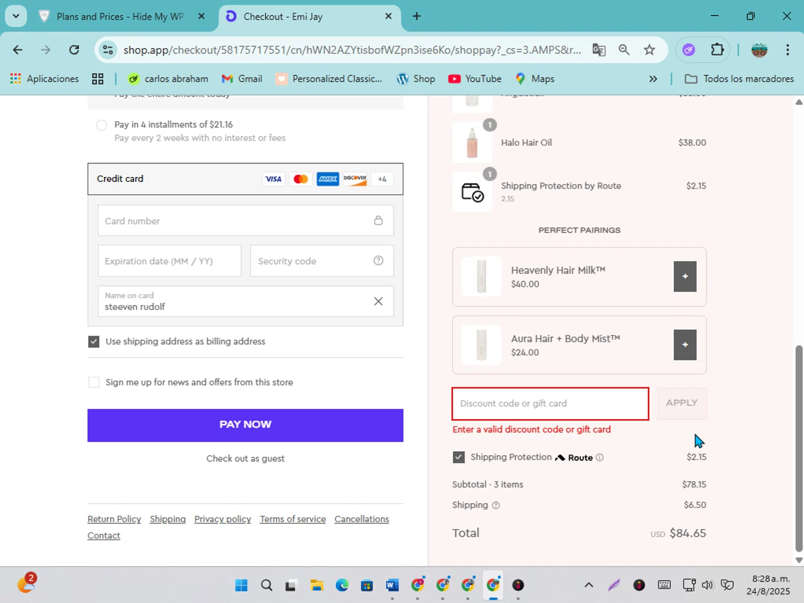Open Gmail bookmark
Viewport: 804px width, 603px height.
(242, 79)
